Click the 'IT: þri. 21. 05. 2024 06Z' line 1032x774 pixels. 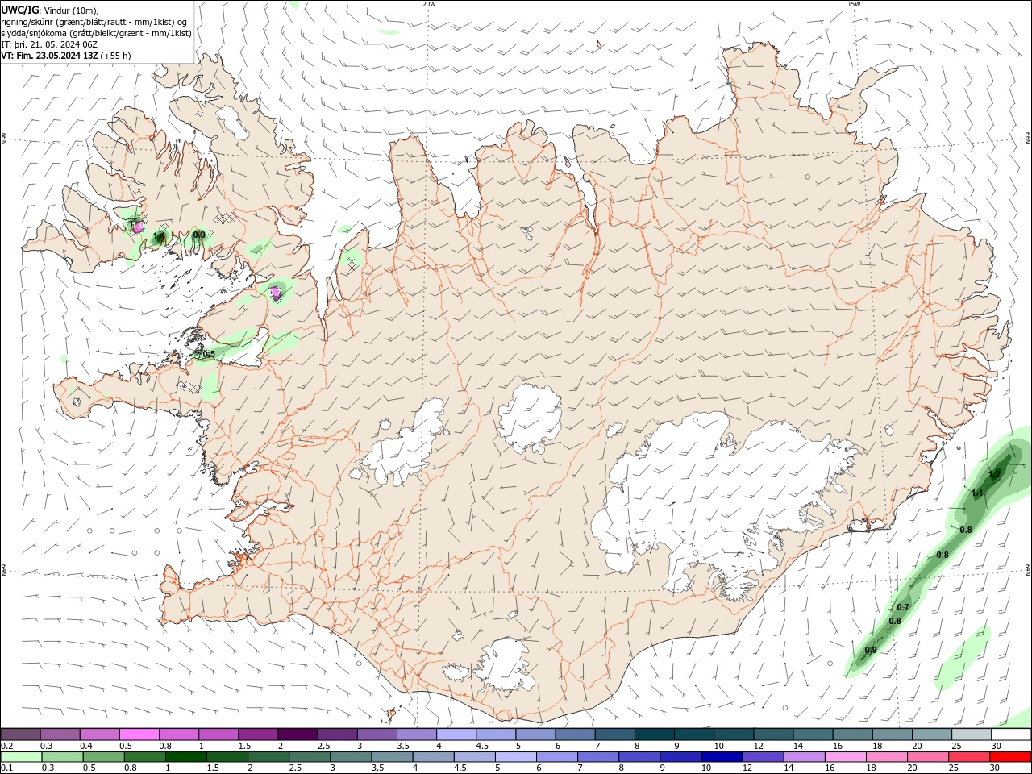tap(50, 44)
